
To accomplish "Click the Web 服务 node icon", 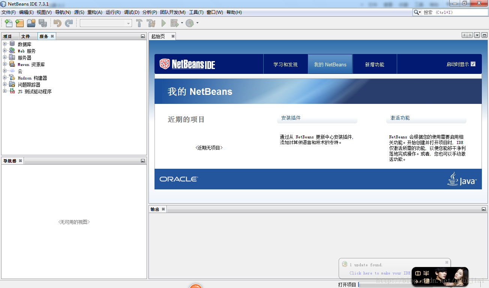I will pyautogui.click(x=12, y=51).
